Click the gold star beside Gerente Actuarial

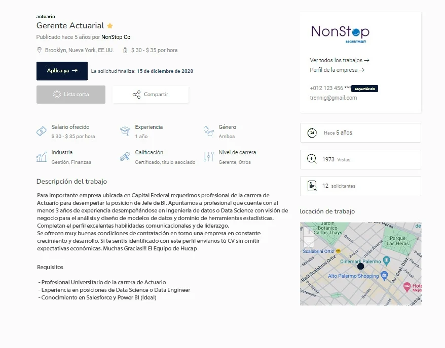pyautogui.click(x=110, y=26)
